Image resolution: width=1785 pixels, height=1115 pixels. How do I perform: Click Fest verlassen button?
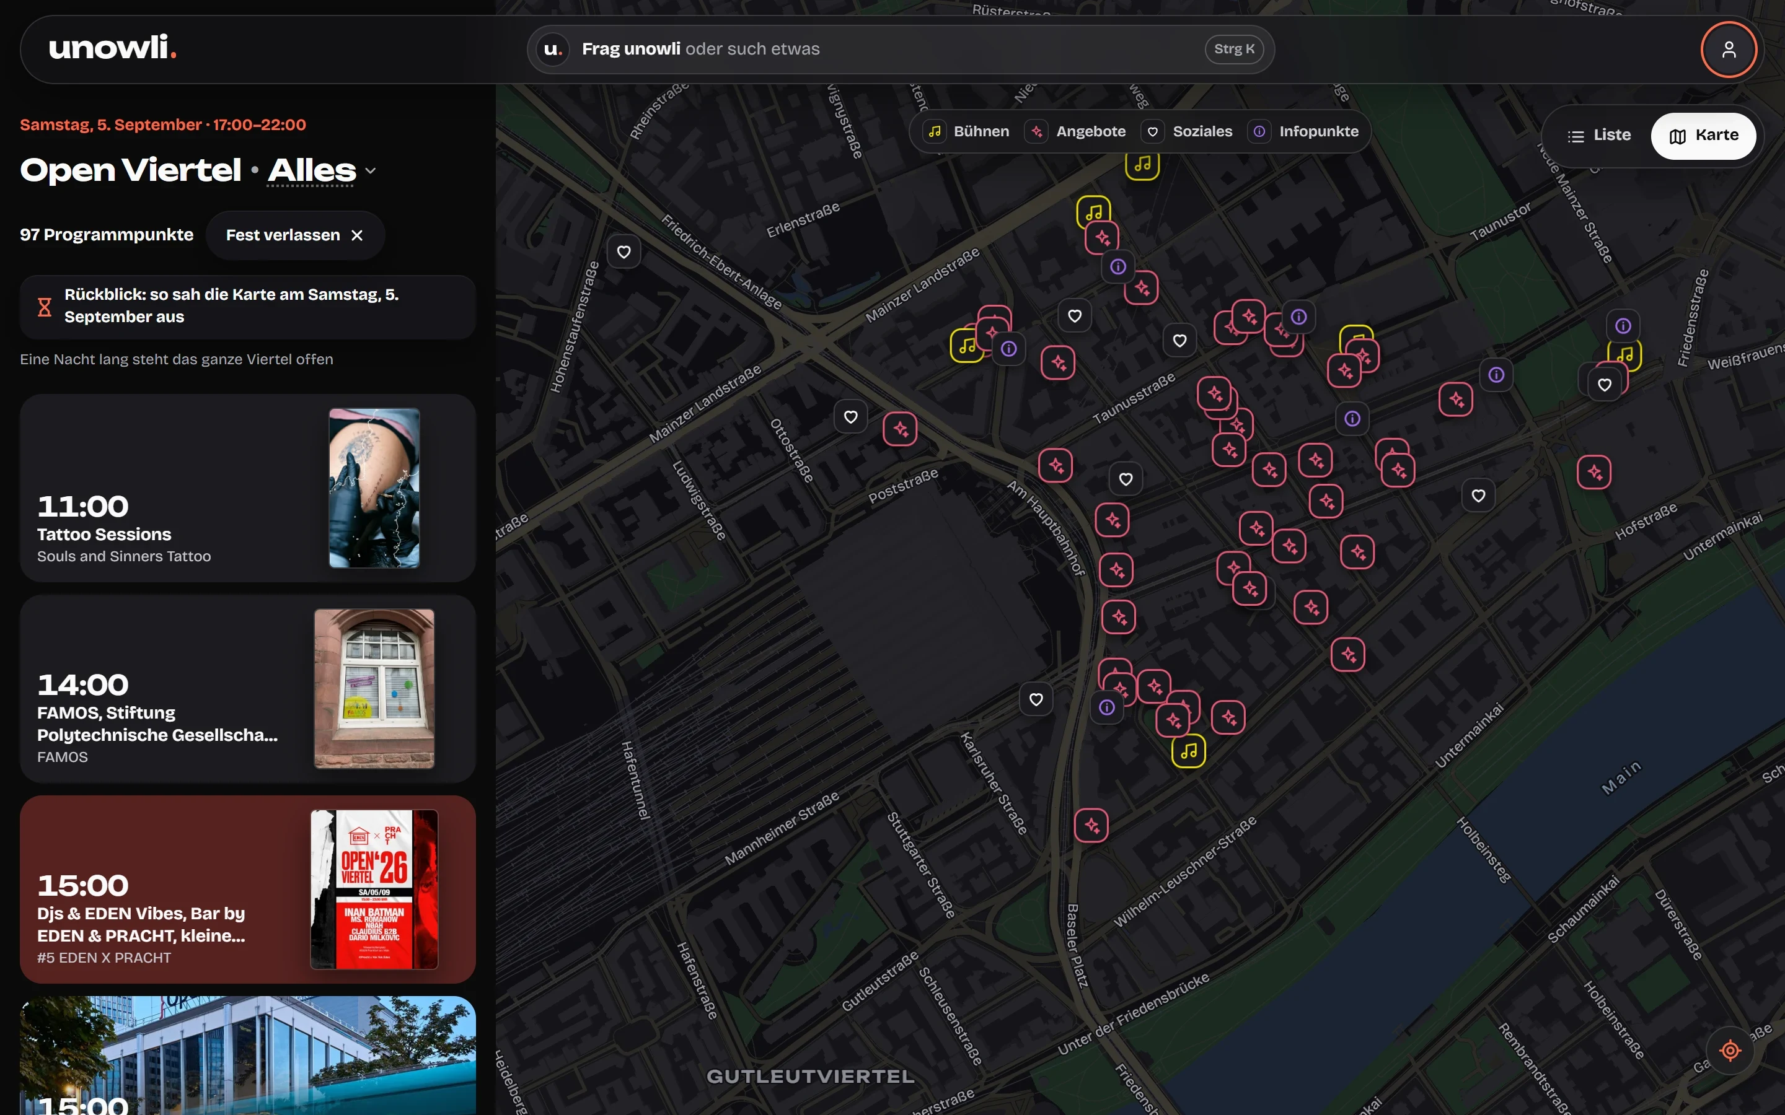point(295,235)
